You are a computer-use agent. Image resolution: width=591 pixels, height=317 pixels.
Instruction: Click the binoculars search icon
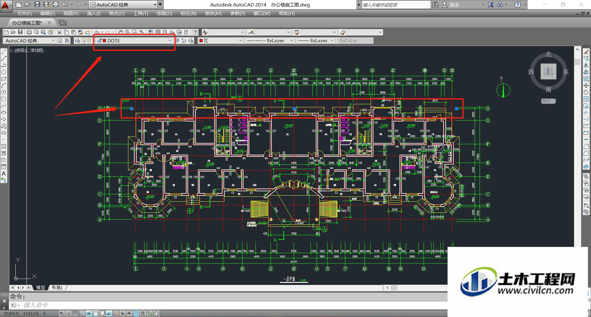tap(435, 5)
